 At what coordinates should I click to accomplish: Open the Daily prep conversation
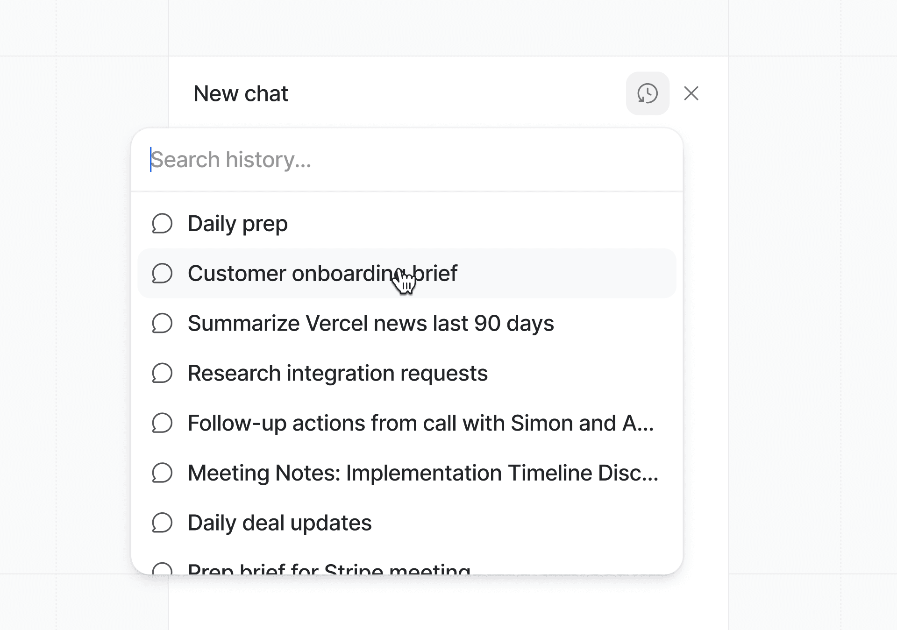pyautogui.click(x=237, y=223)
